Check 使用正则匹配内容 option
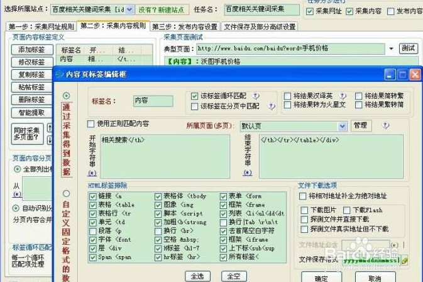423x282 pixels. [x=91, y=124]
